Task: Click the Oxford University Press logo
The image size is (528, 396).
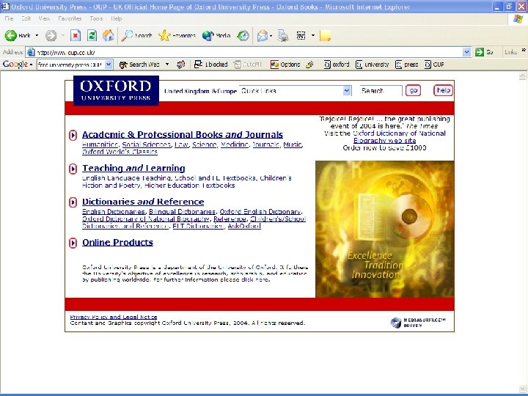Action: (116, 90)
